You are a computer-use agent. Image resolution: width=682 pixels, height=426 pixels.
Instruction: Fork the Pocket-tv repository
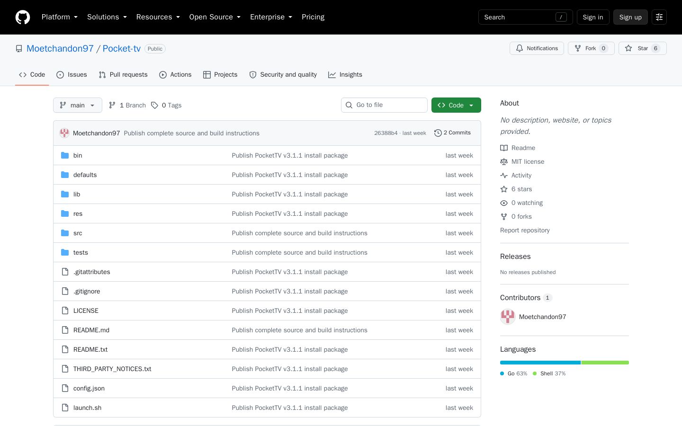pos(591,48)
